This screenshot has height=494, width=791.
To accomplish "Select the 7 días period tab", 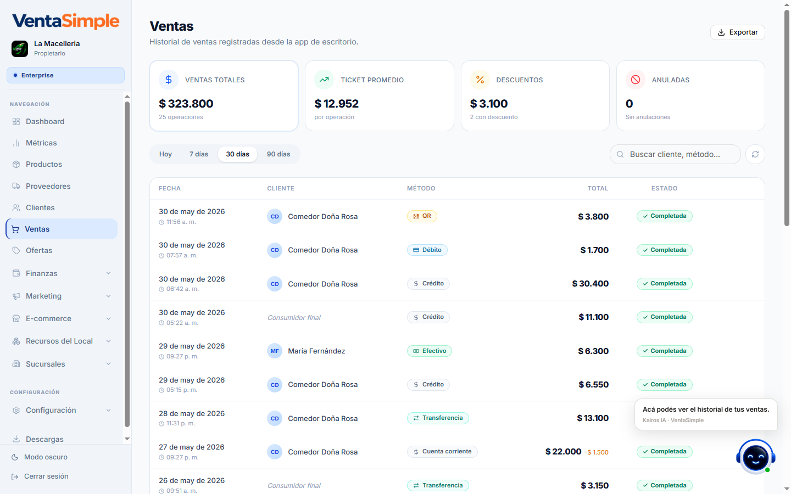I will [x=199, y=154].
